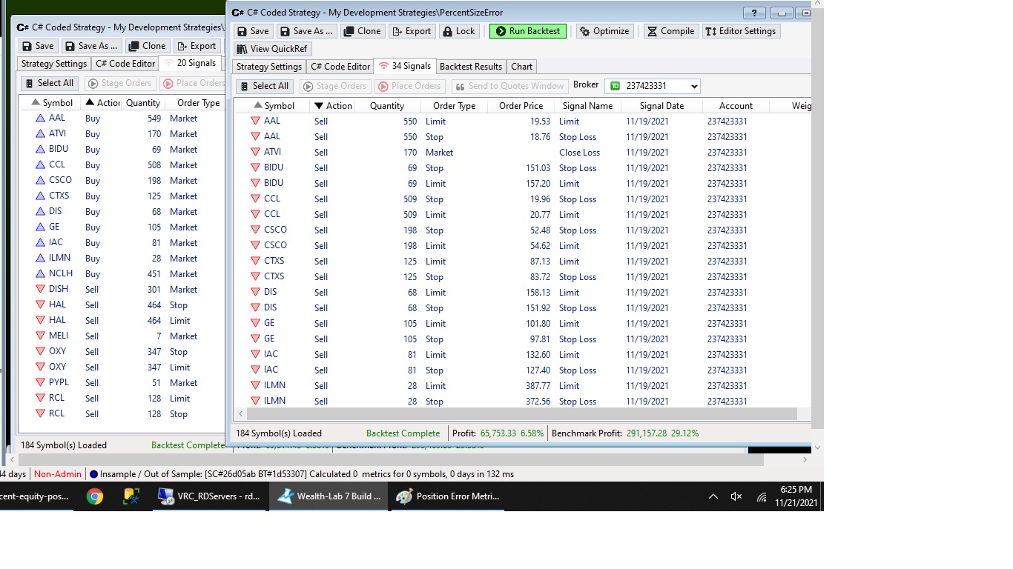
Task: Open the Optimize gear tool
Action: pyautogui.click(x=604, y=31)
